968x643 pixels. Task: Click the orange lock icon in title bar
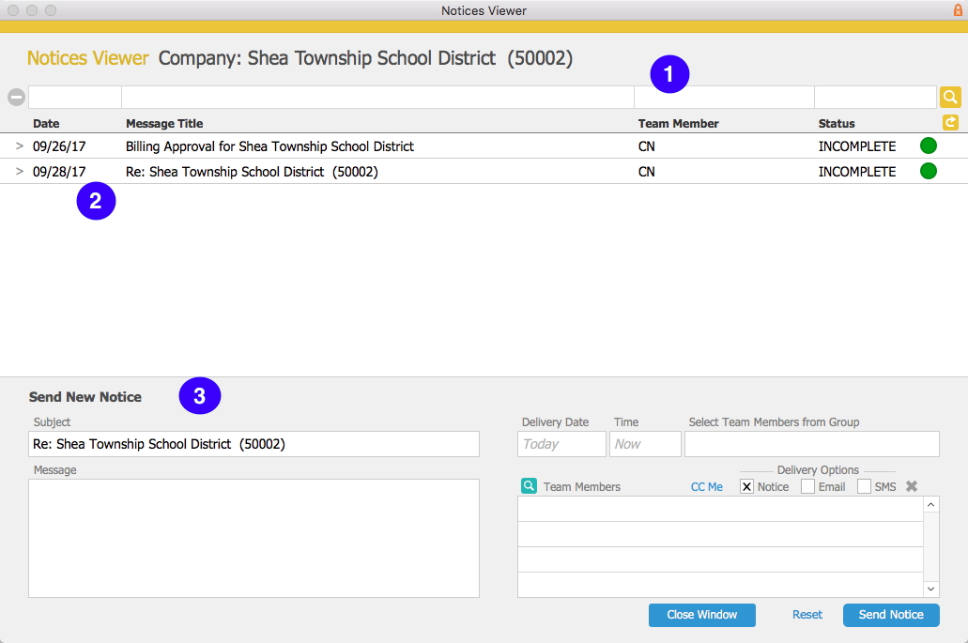[x=958, y=10]
